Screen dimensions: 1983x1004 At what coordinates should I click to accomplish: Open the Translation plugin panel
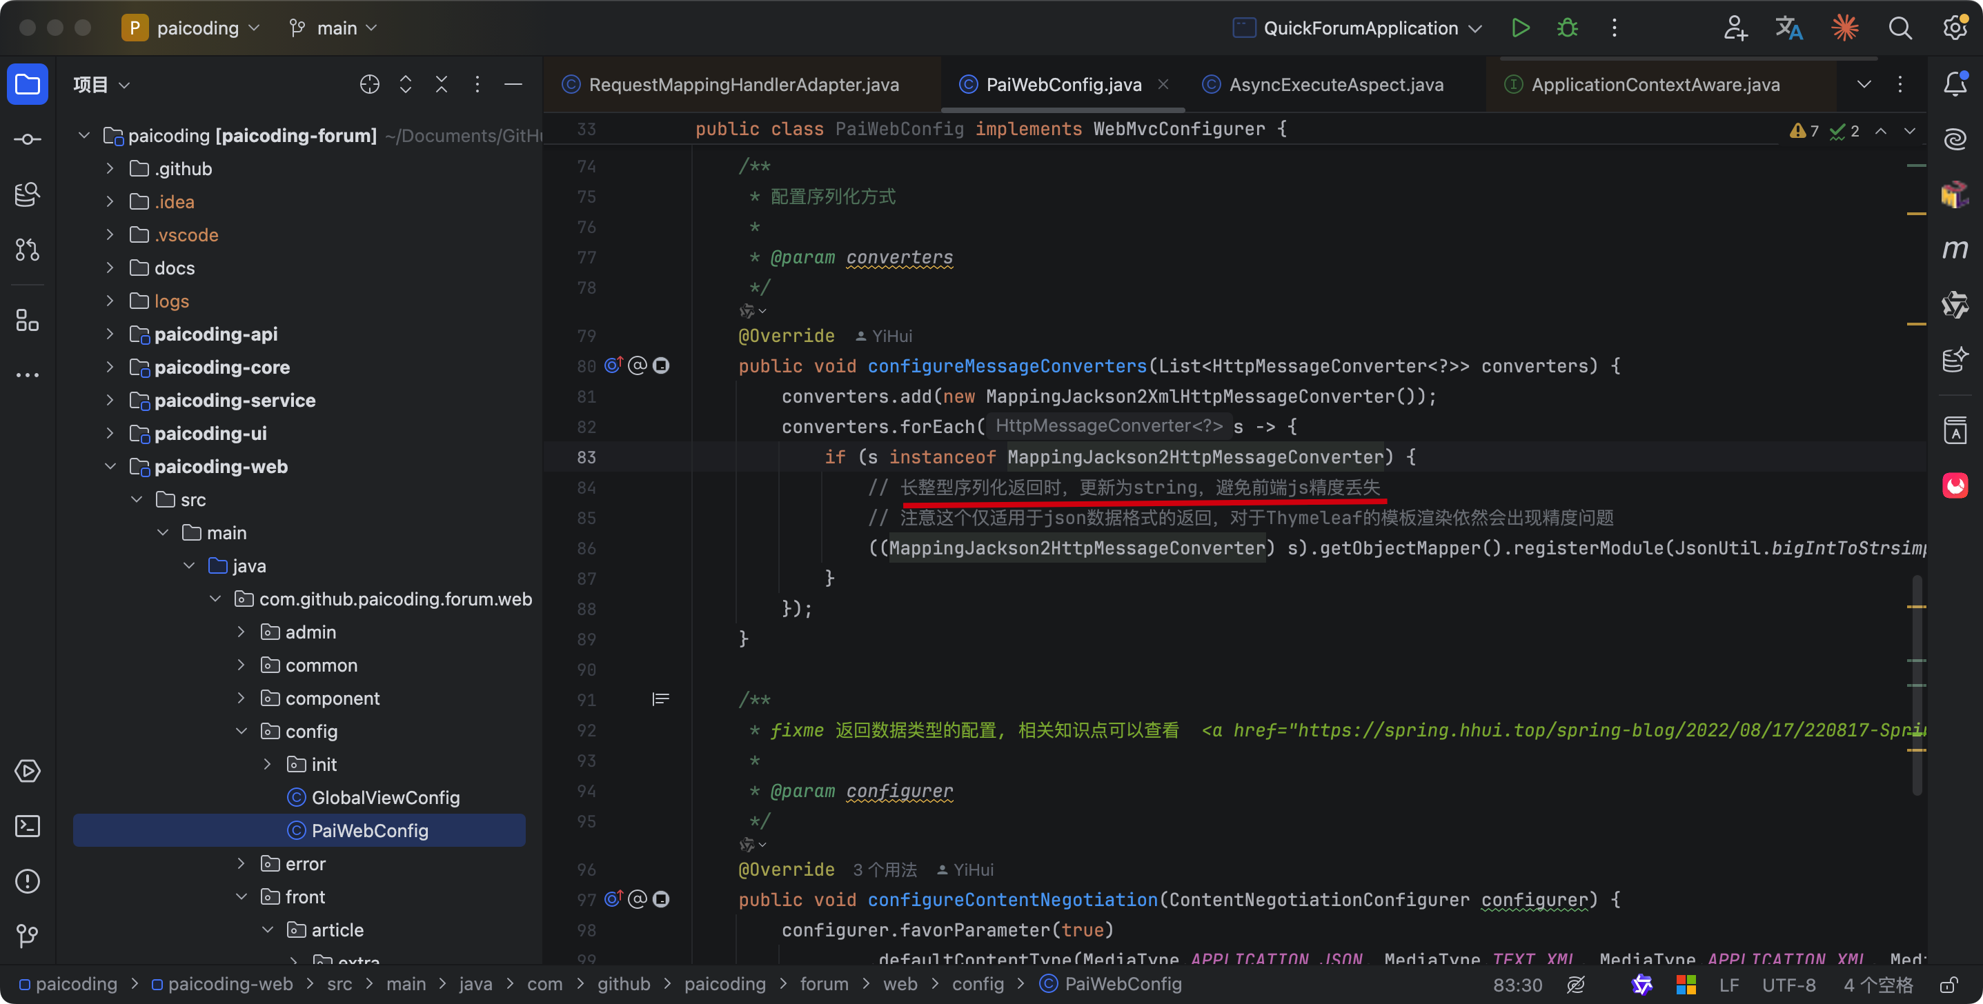click(x=1789, y=28)
